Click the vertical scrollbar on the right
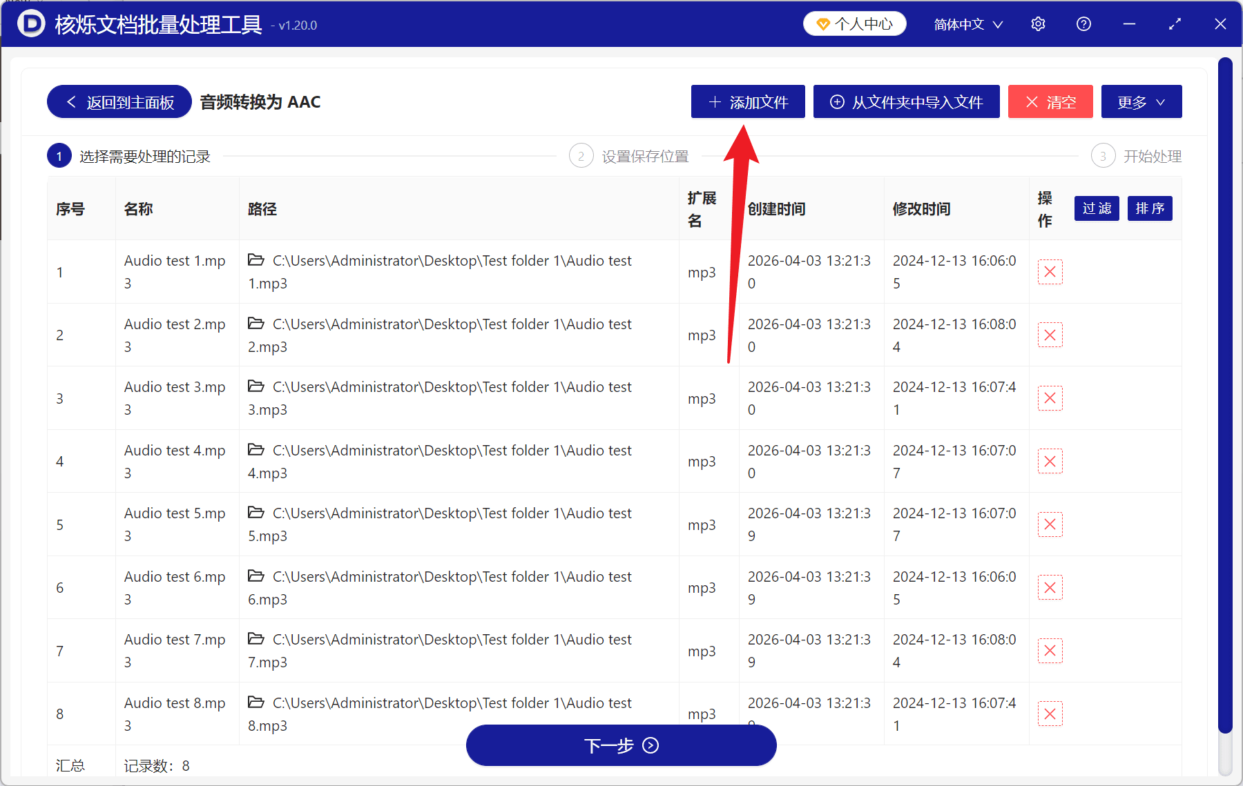Viewport: 1243px width, 786px height. pyautogui.click(x=1225, y=393)
